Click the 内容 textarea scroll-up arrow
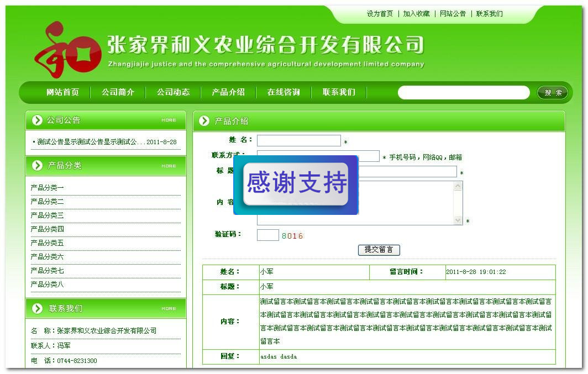Screen dimensions: 588x374 click(x=458, y=186)
